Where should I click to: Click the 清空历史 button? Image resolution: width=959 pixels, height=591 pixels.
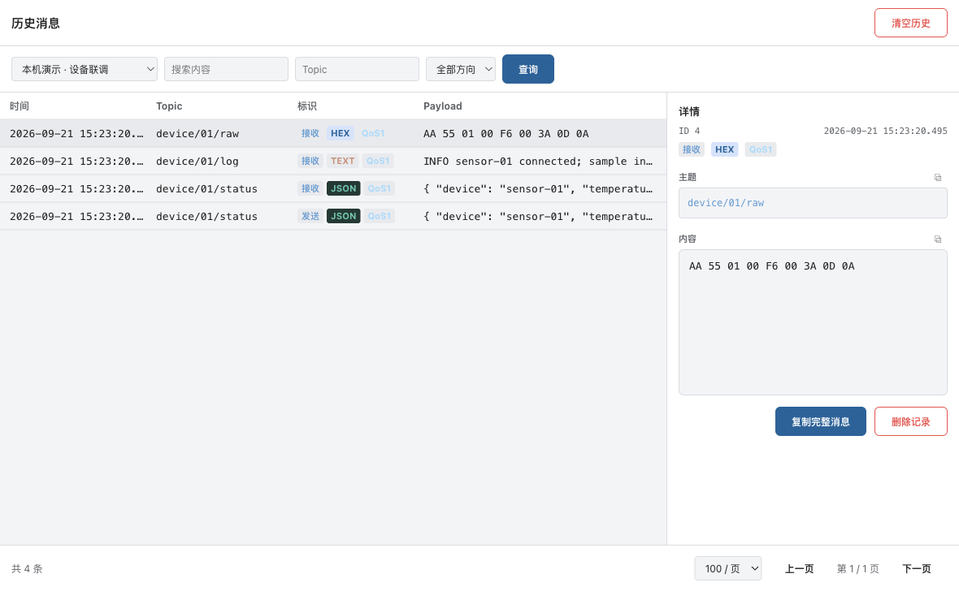tap(911, 24)
